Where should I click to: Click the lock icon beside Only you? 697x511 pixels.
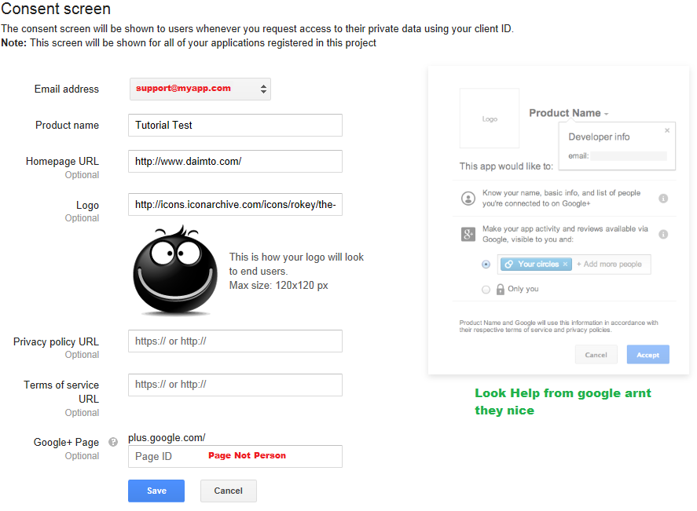coord(500,289)
